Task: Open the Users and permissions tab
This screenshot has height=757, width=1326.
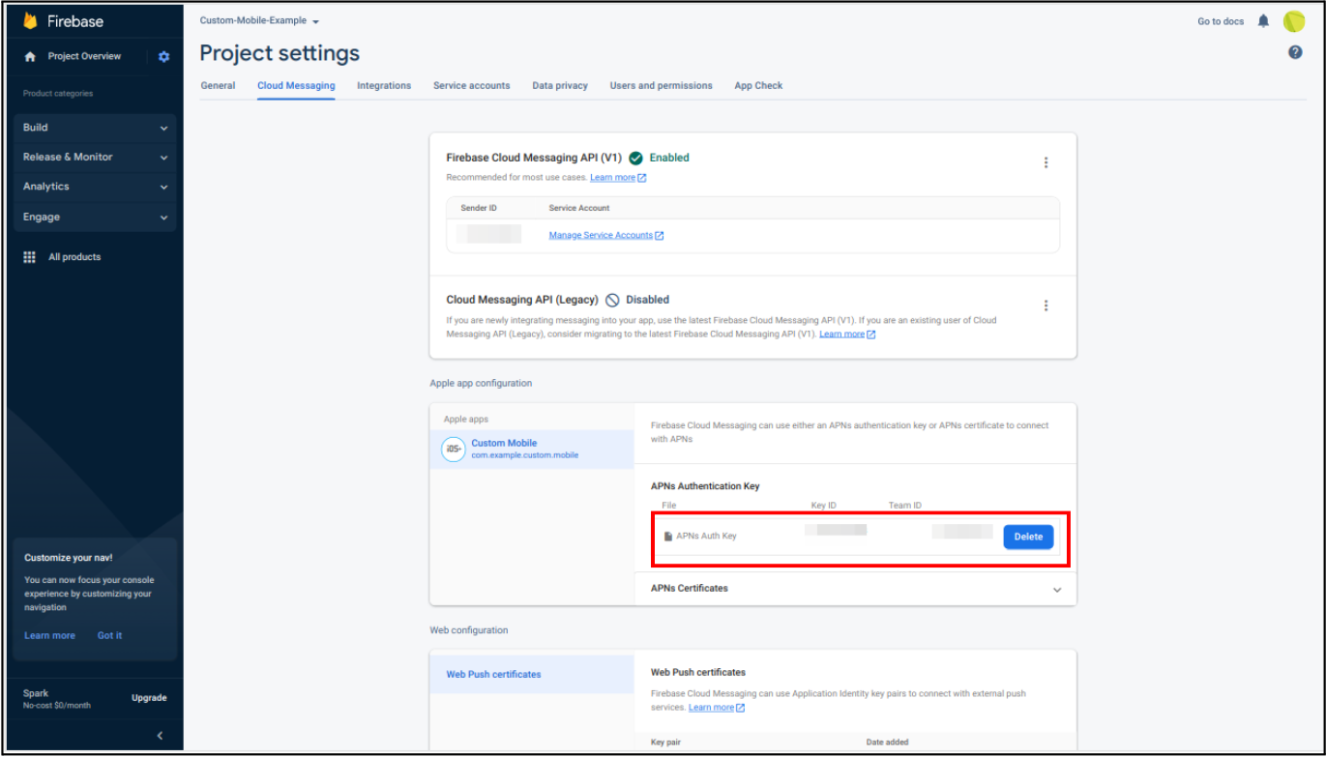Action: [x=661, y=86]
